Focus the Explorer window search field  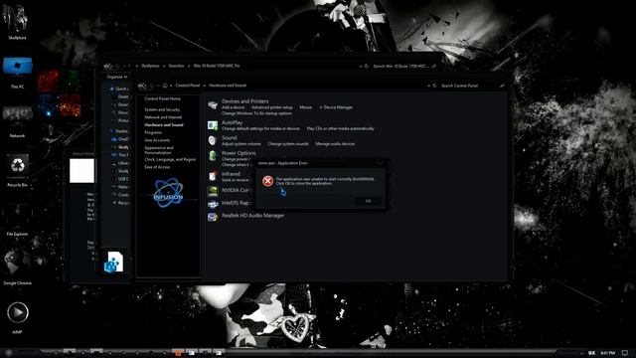404,67
